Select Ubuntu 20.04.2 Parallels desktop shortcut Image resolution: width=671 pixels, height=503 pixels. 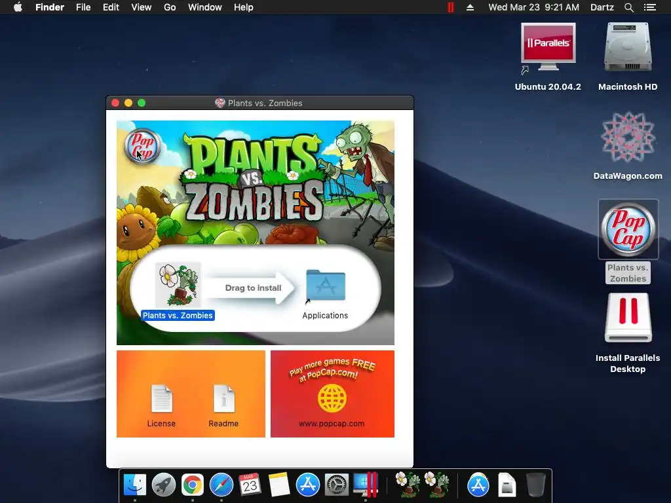pos(548,47)
